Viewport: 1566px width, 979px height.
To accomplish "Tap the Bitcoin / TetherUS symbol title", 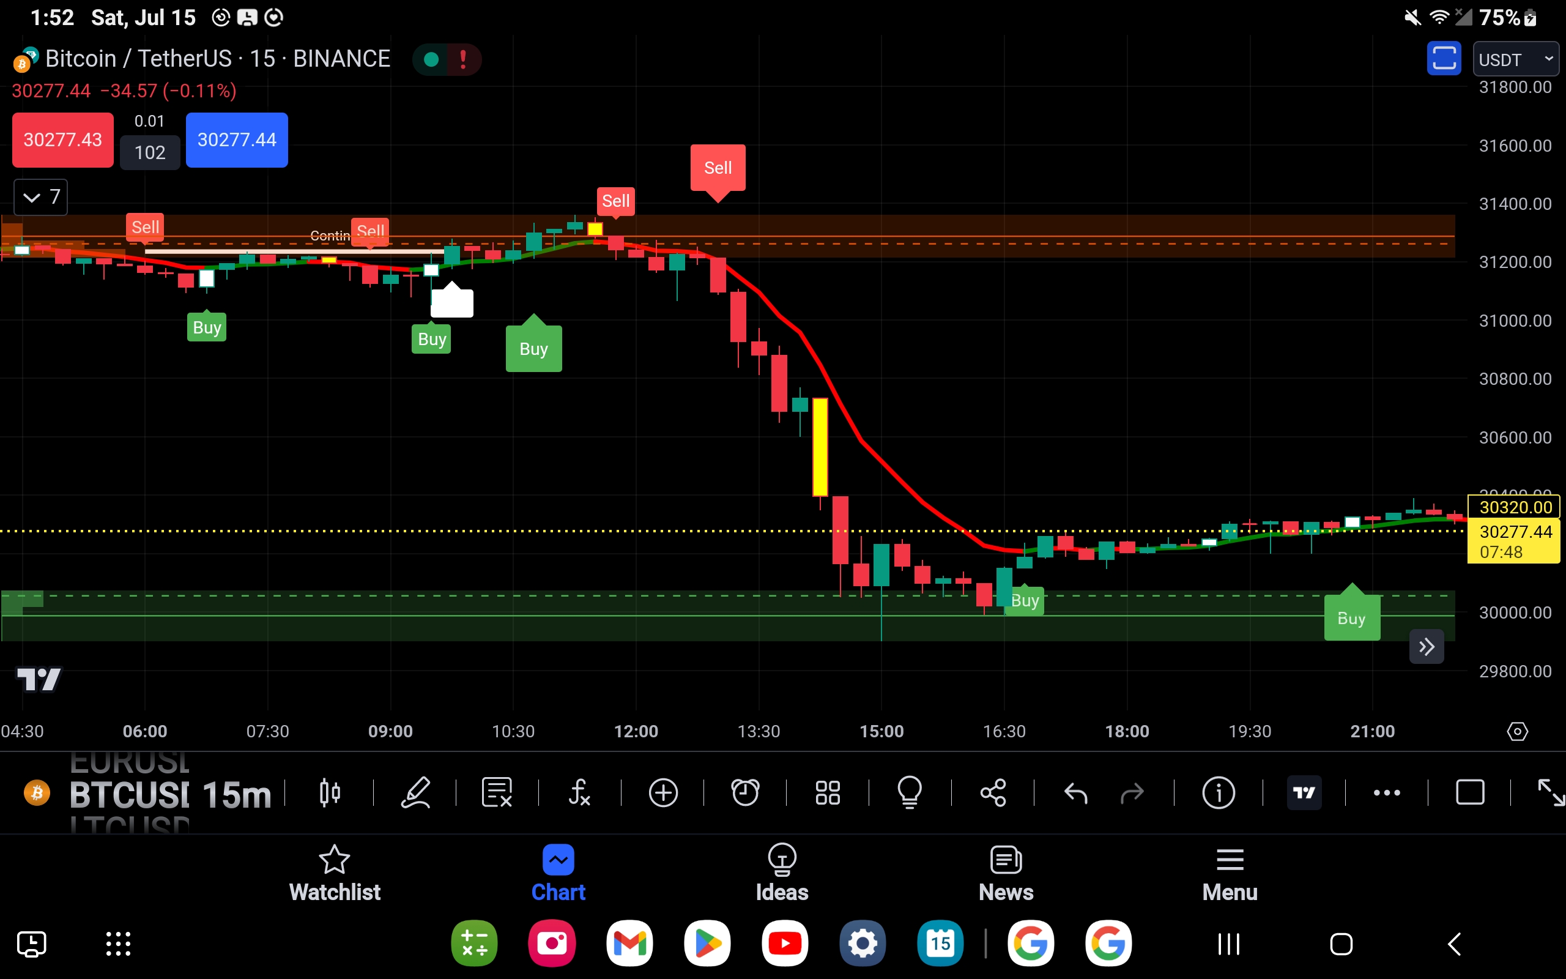I will 218,59.
